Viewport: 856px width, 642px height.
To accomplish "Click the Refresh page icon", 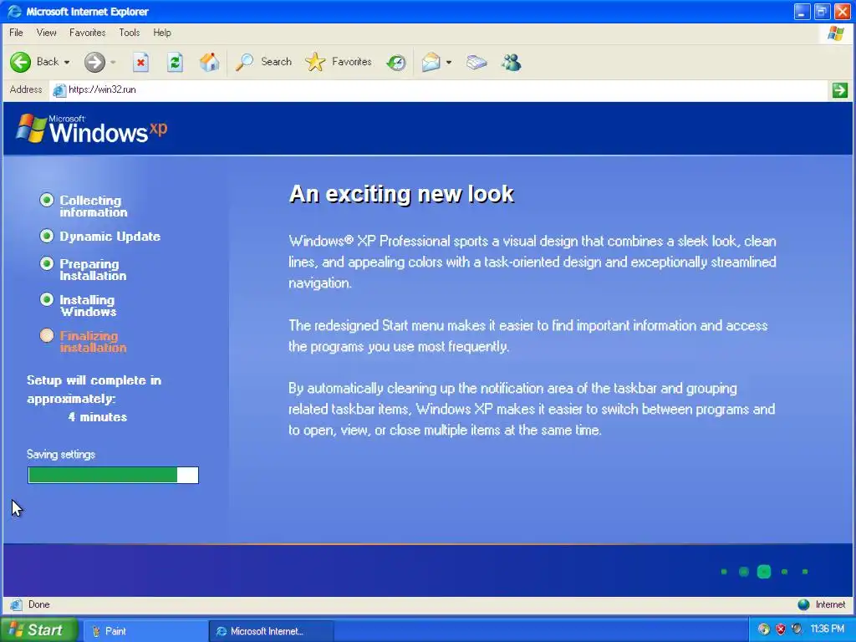I will point(175,62).
